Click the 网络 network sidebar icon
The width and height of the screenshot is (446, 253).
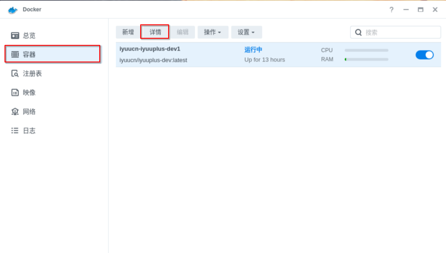coord(15,111)
